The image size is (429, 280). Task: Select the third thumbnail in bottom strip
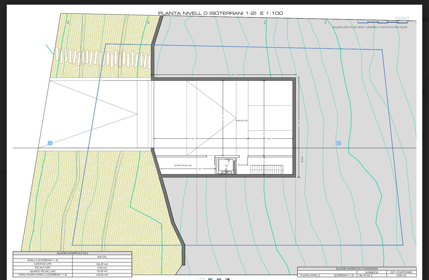219,279
